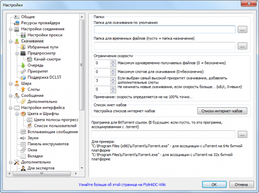Viewport: 259px width, 193px height.
Task: Browse for the default download folder
Action: point(242,30)
